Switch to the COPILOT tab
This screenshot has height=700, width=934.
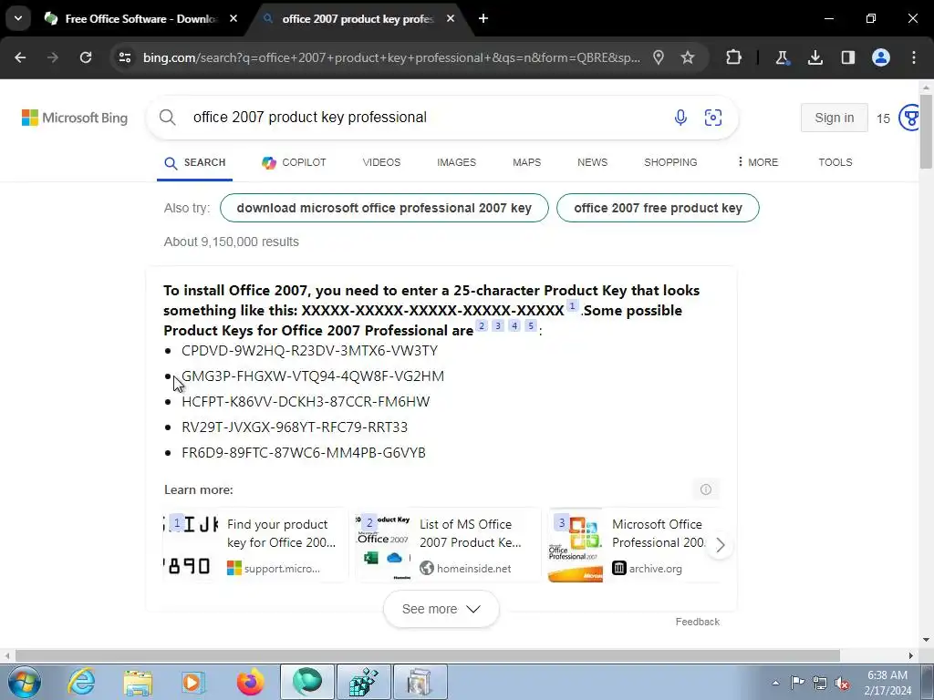click(x=294, y=162)
